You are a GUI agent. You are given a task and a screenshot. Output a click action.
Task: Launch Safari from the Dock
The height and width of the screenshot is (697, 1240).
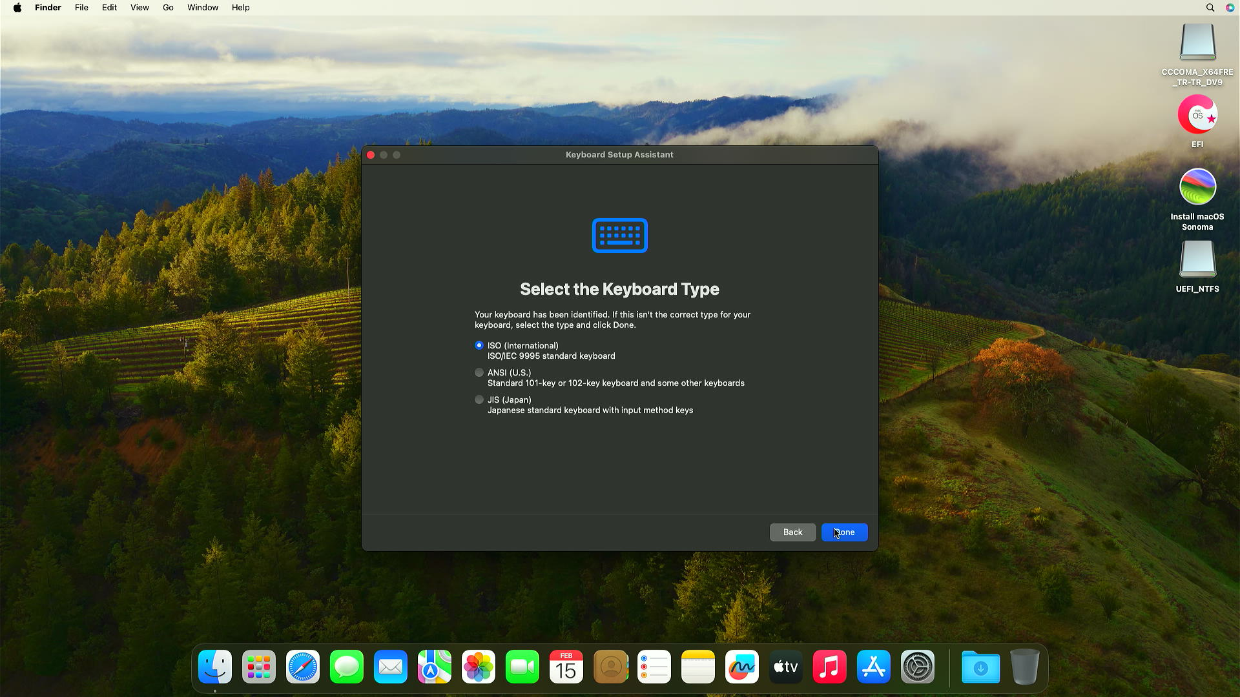point(303,667)
